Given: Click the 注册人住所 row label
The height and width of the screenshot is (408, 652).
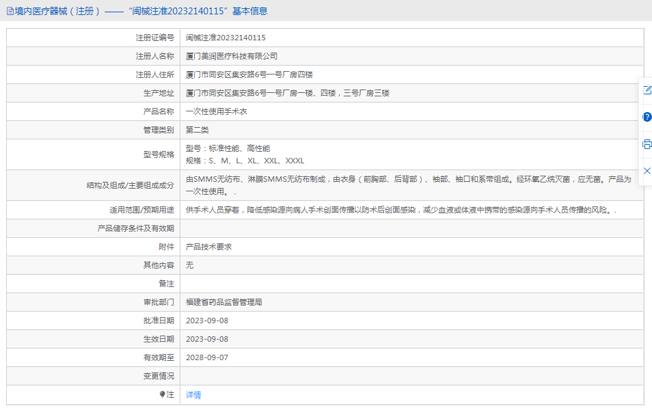Looking at the screenshot, I should [x=154, y=74].
